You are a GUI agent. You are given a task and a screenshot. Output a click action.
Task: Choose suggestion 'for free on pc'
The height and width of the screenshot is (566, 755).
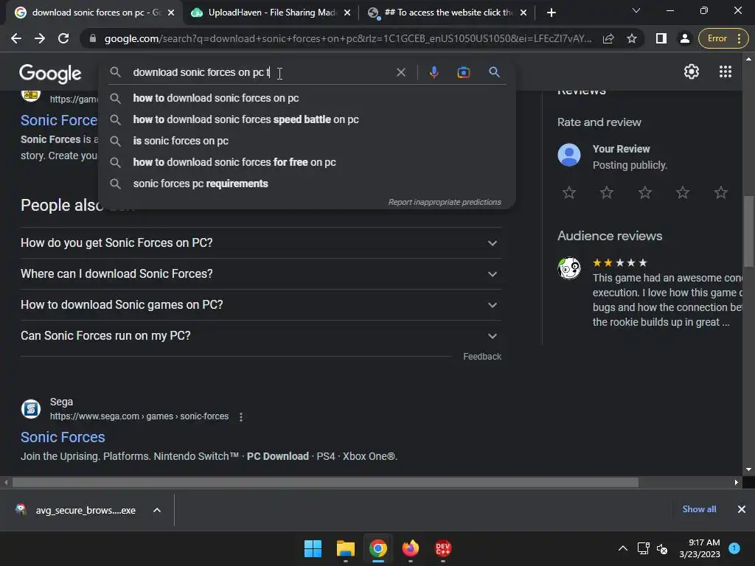click(x=307, y=162)
